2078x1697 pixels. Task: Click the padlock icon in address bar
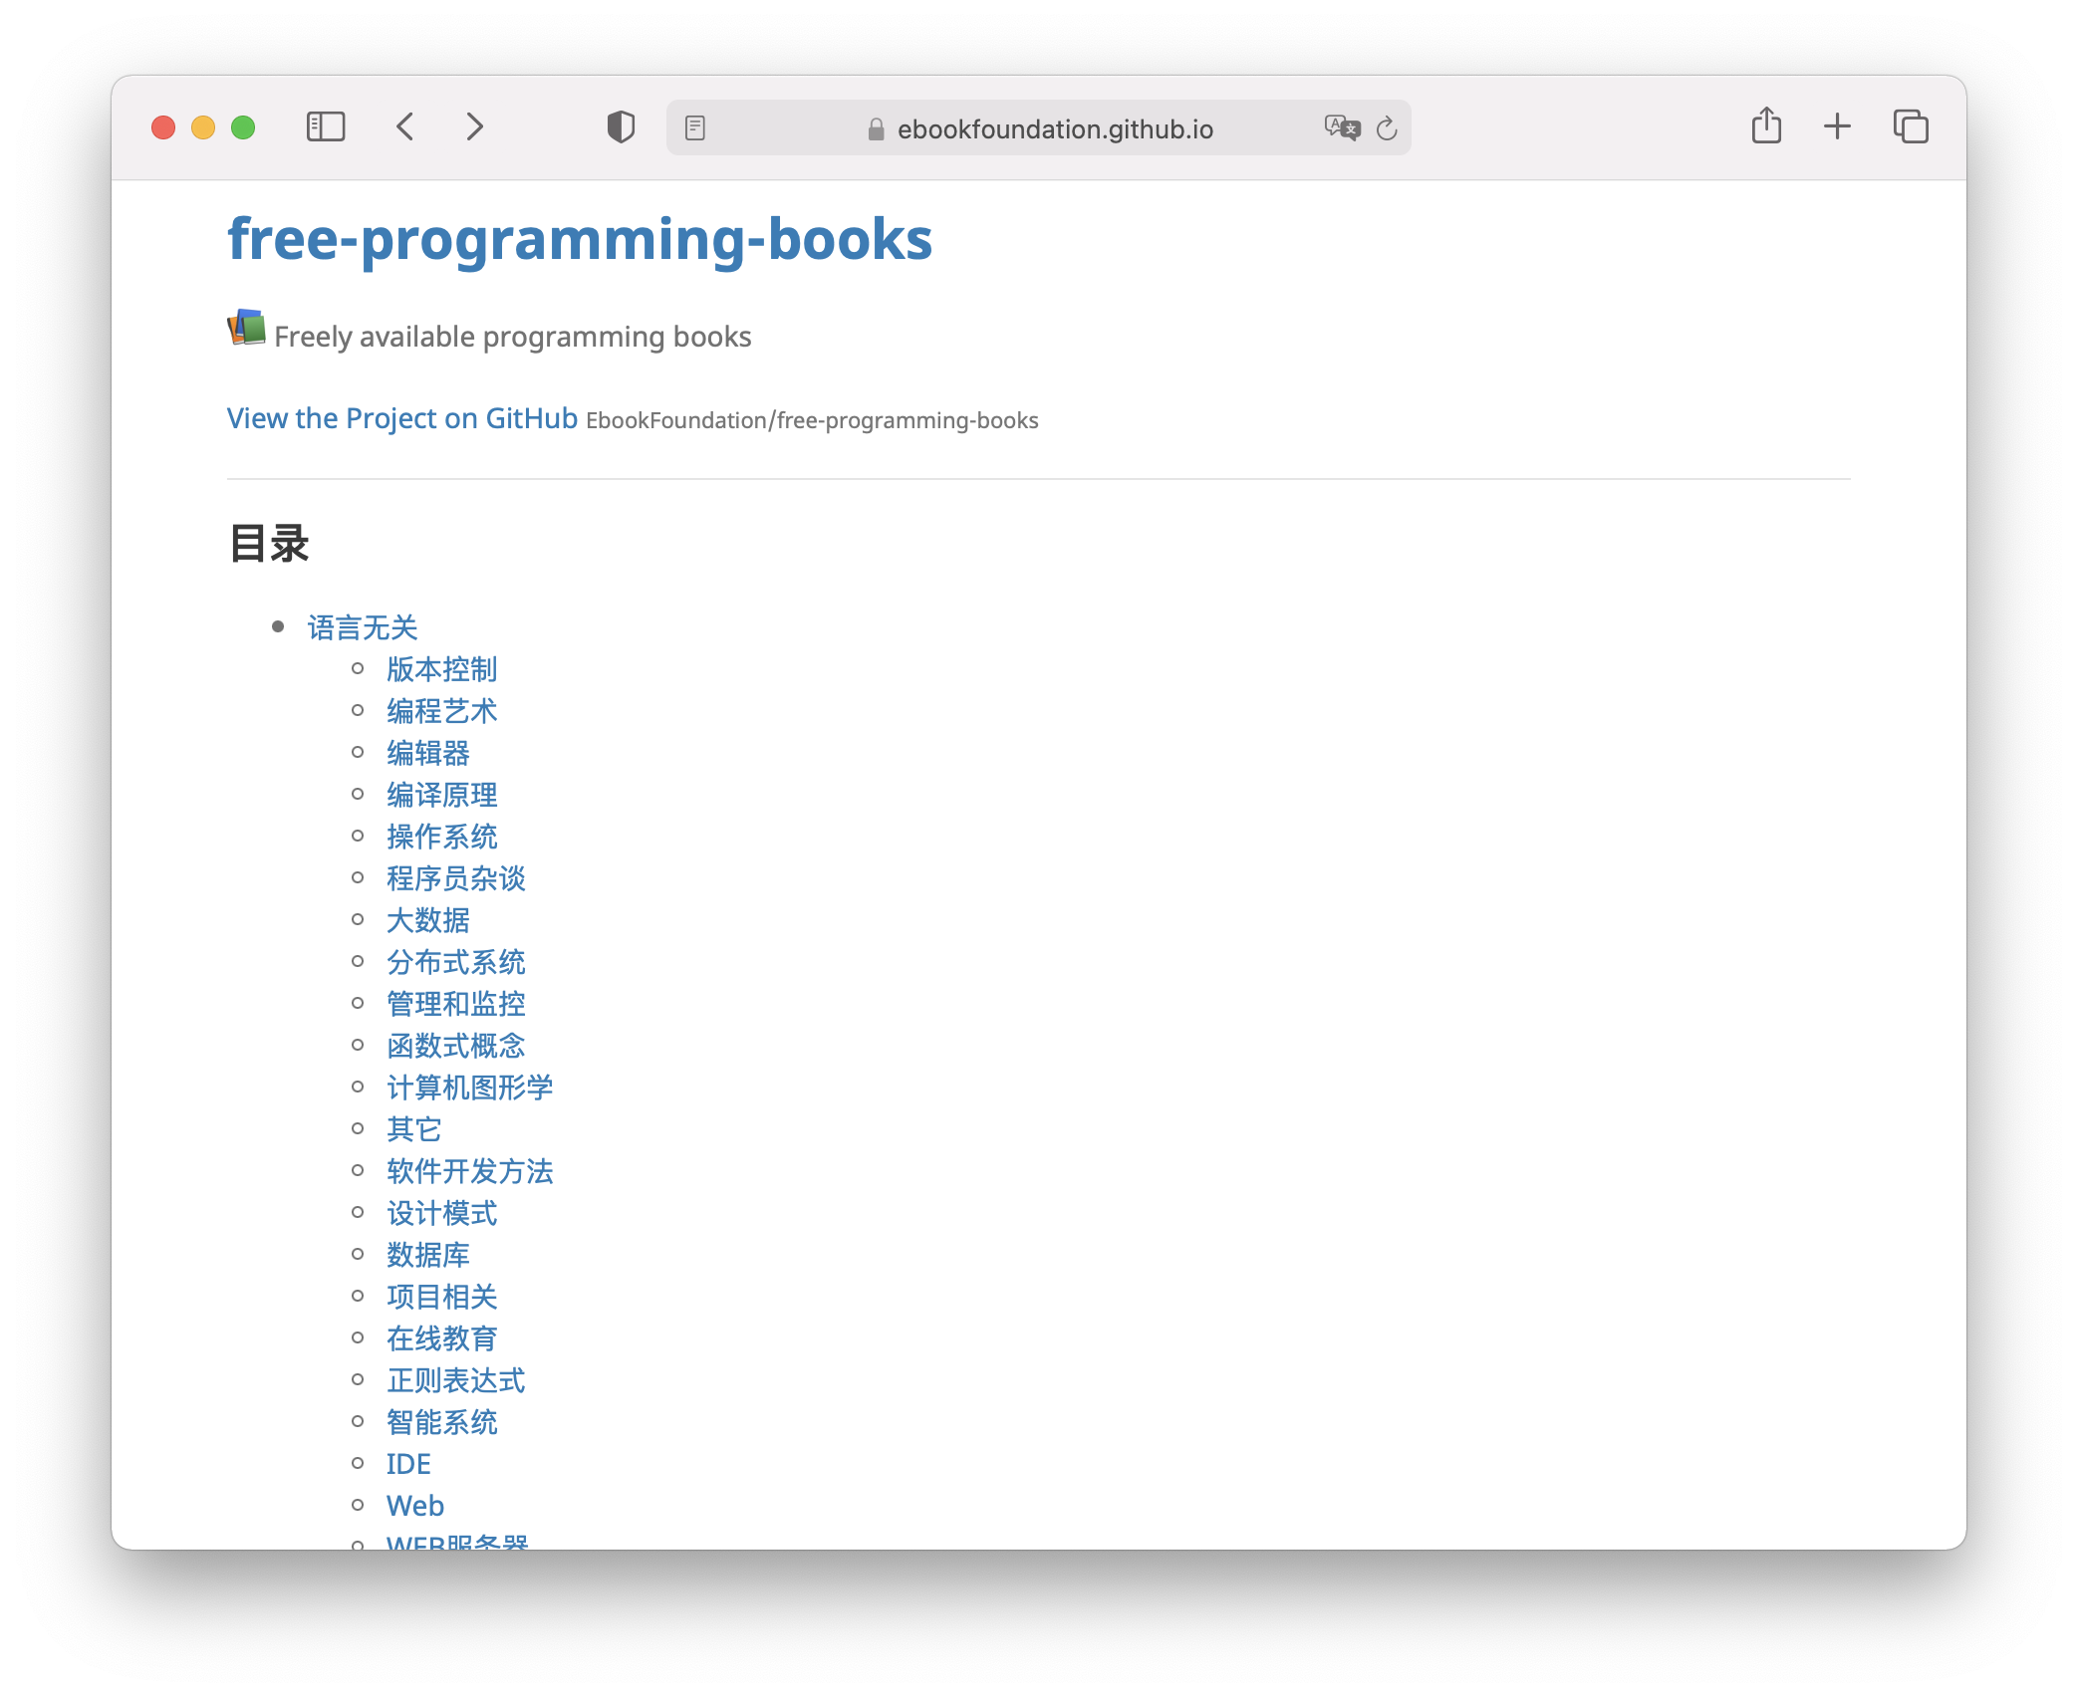876,129
